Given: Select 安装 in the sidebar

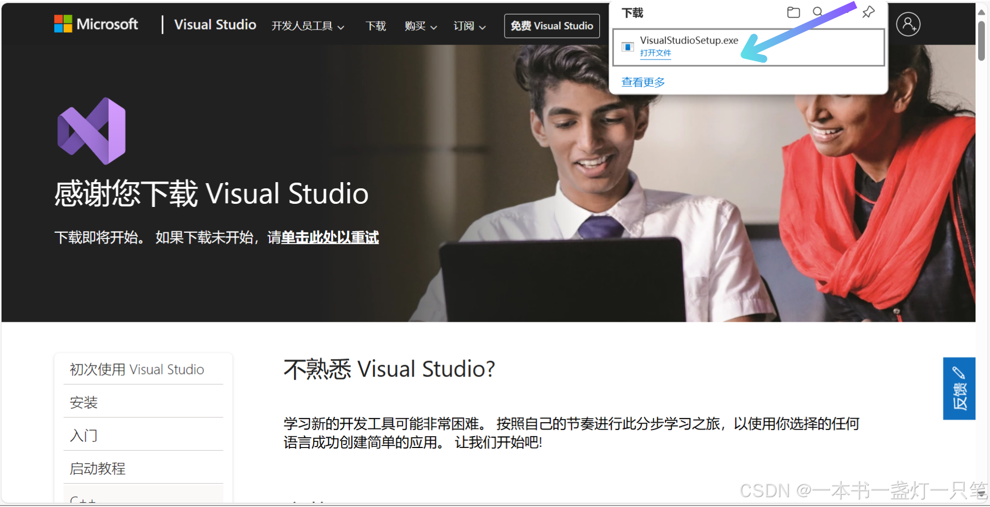Looking at the screenshot, I should [143, 402].
